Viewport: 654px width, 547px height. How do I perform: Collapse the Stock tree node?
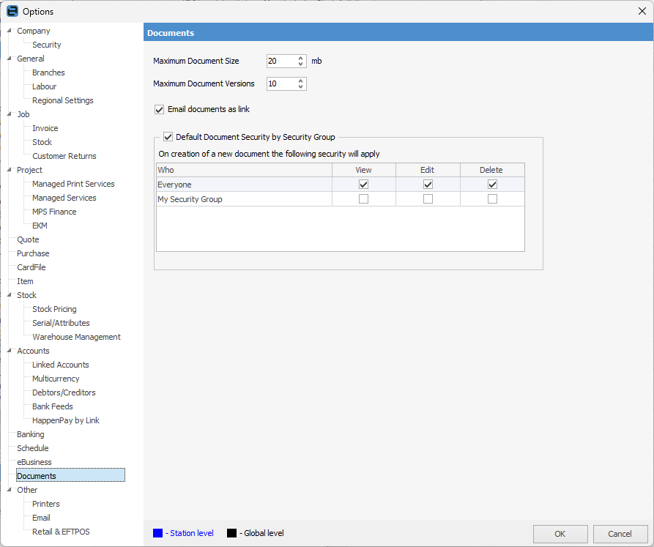pyautogui.click(x=9, y=295)
